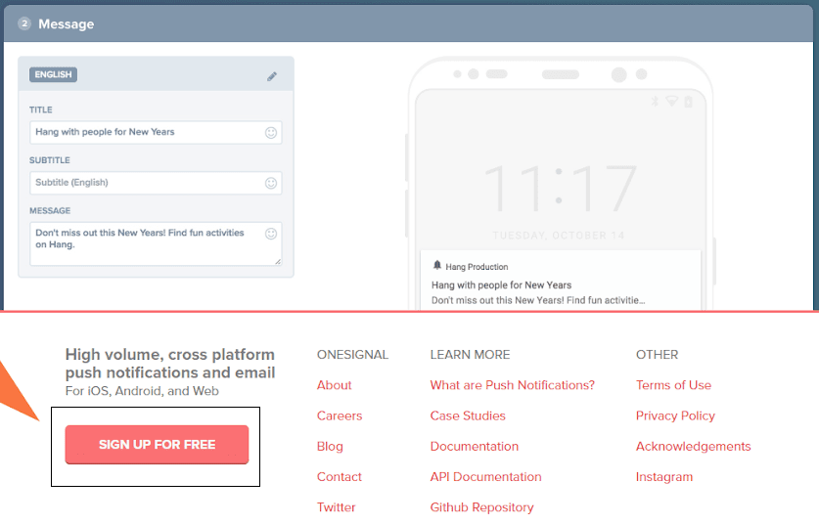This screenshot has width=819, height=524.
Task: Open What are Push Notifications? link
Action: point(513,385)
